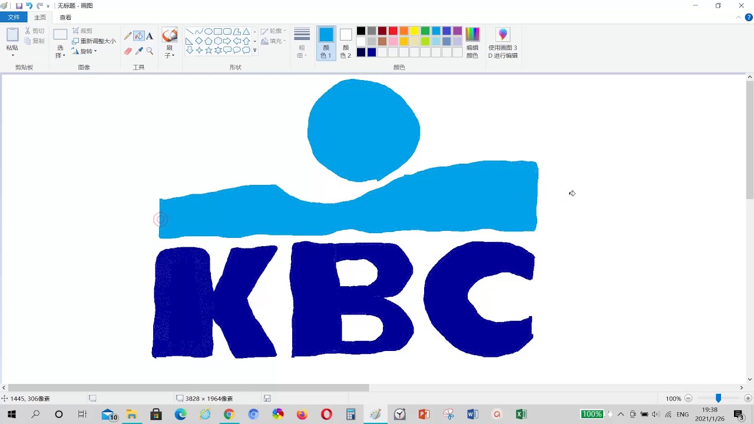This screenshot has width=754, height=424.
Task: Choose the Oval shape
Action: pos(209,32)
